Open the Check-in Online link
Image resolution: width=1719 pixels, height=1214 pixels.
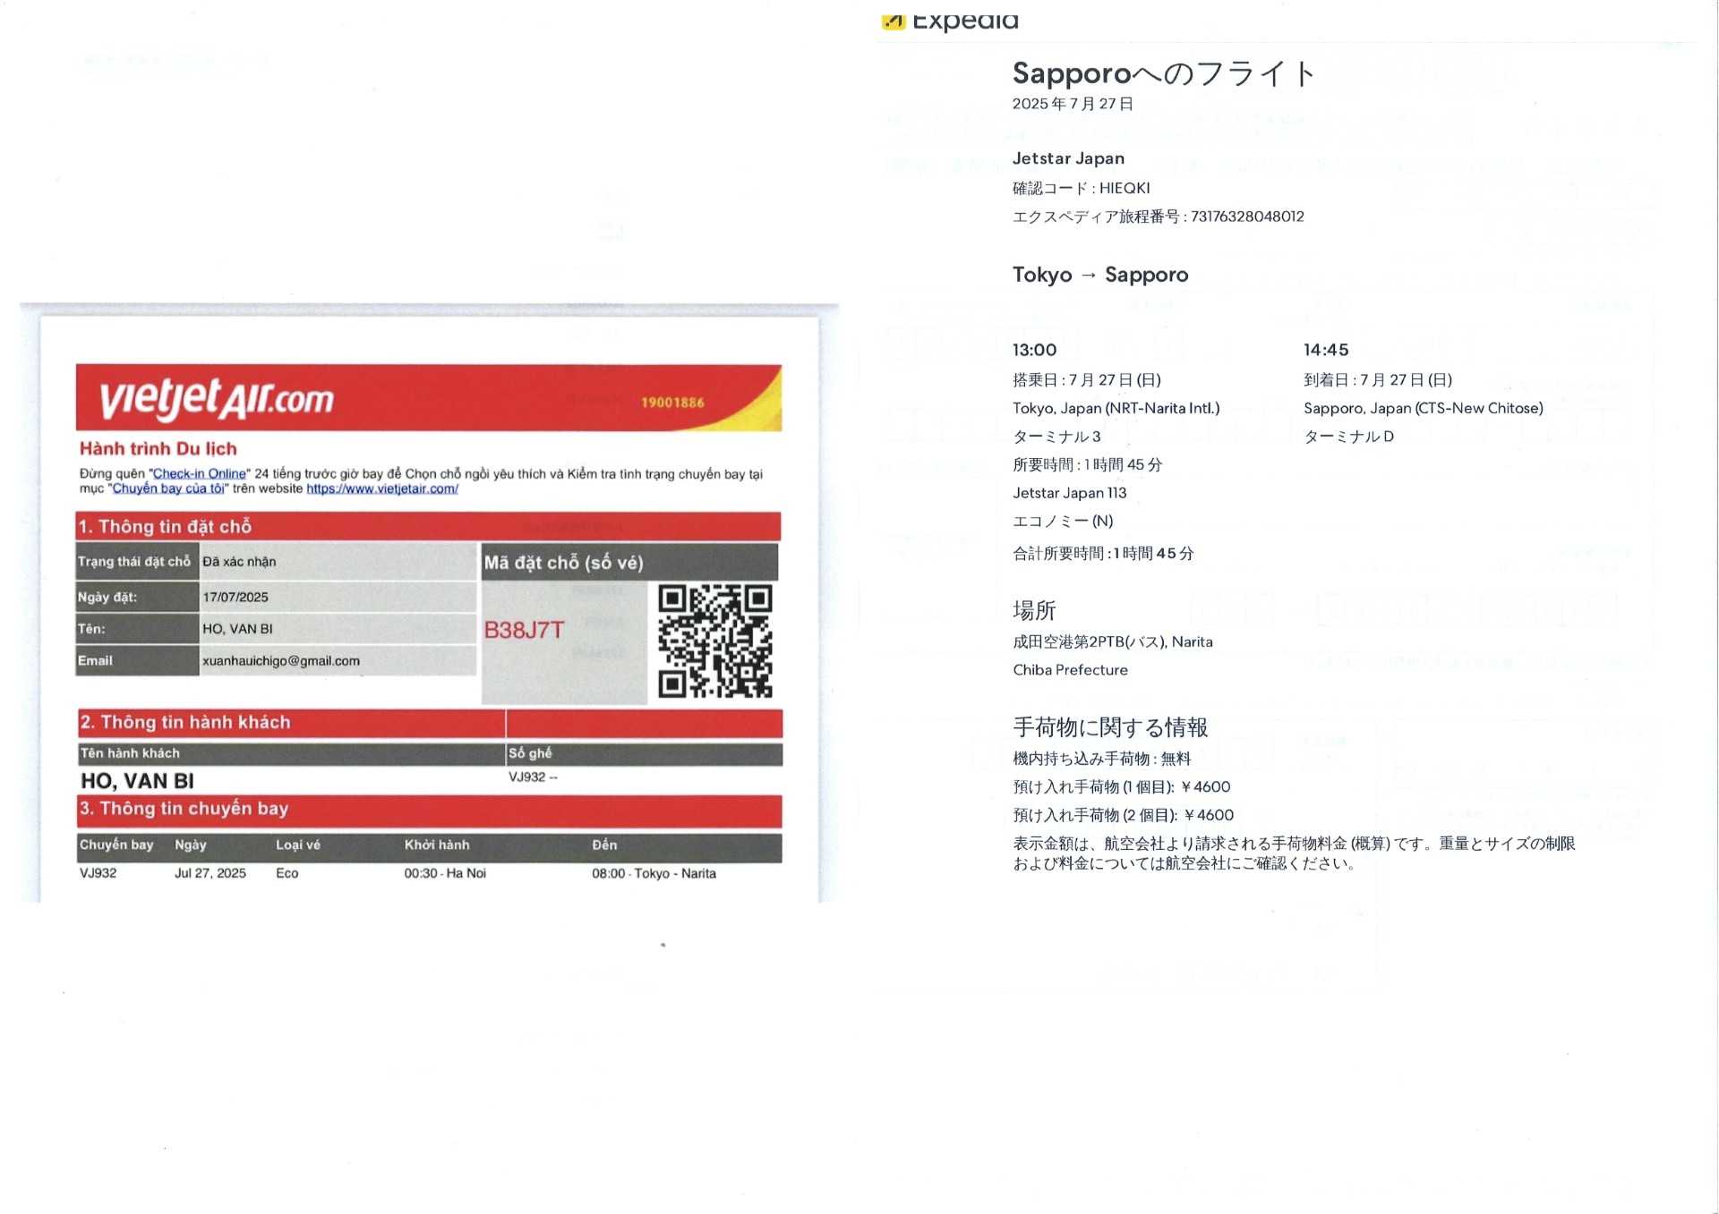click(199, 473)
